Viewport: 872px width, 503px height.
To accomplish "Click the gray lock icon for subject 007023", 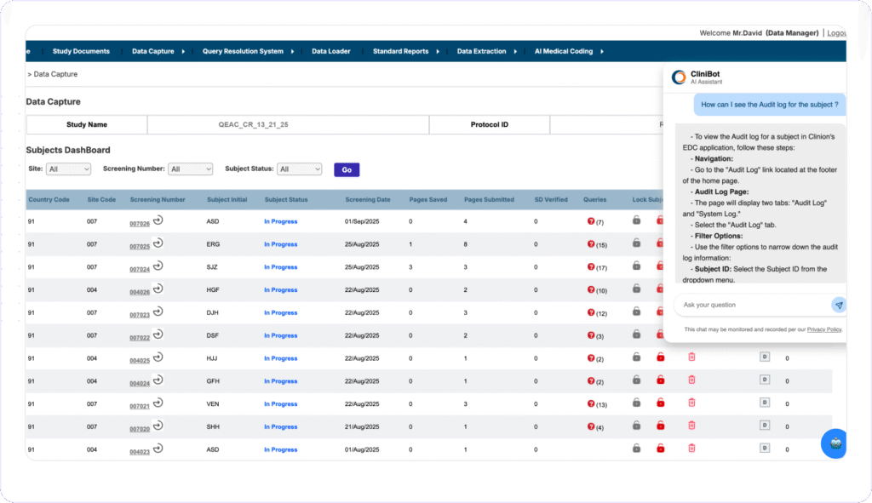I will pos(636,312).
